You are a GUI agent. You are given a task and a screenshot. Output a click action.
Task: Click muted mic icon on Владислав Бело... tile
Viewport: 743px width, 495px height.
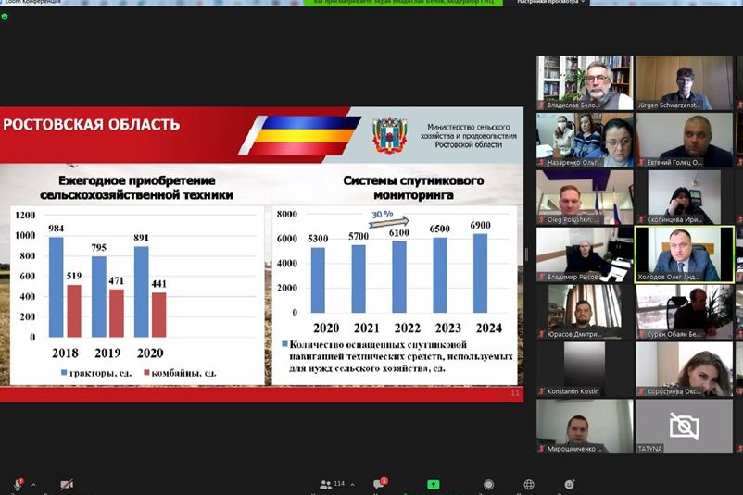[x=542, y=105]
